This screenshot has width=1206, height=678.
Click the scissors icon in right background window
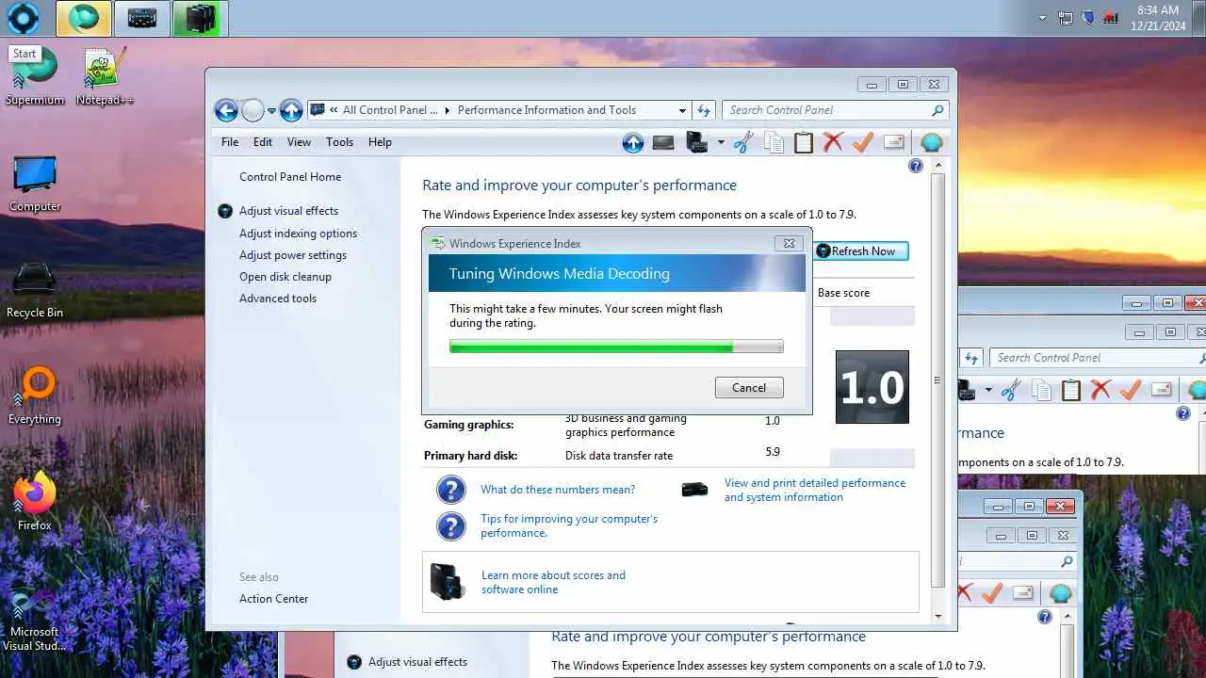click(x=1011, y=389)
